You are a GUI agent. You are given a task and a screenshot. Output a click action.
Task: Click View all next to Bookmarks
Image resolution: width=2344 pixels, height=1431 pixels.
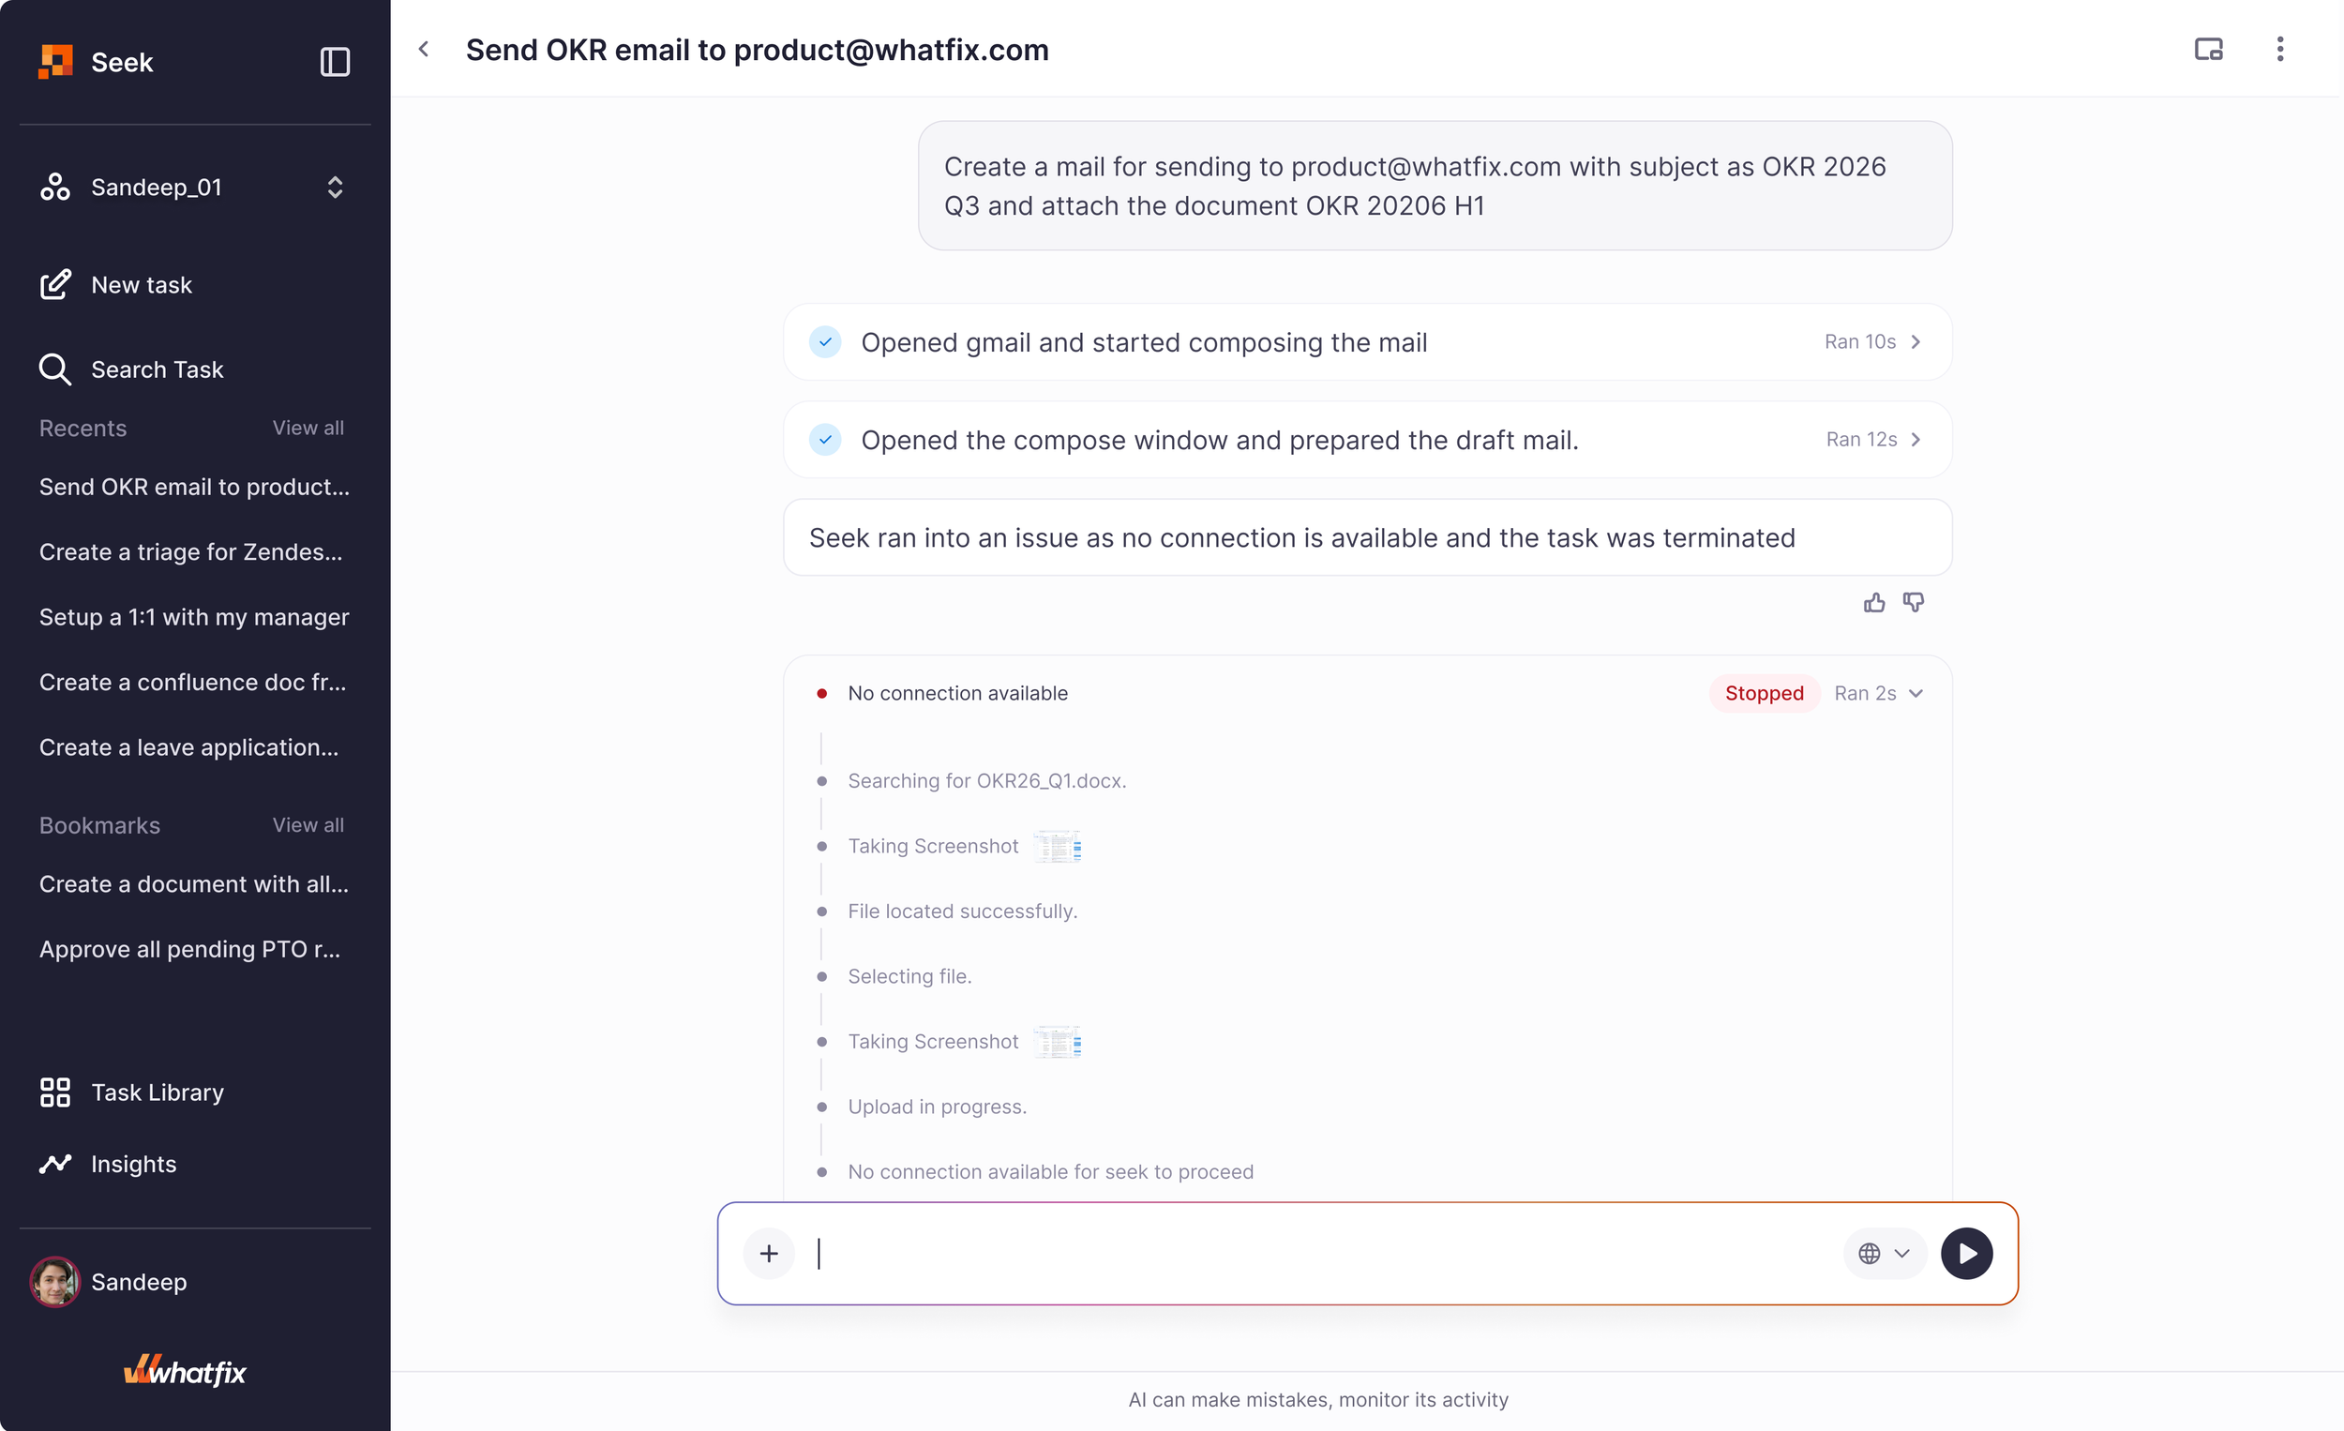308,825
